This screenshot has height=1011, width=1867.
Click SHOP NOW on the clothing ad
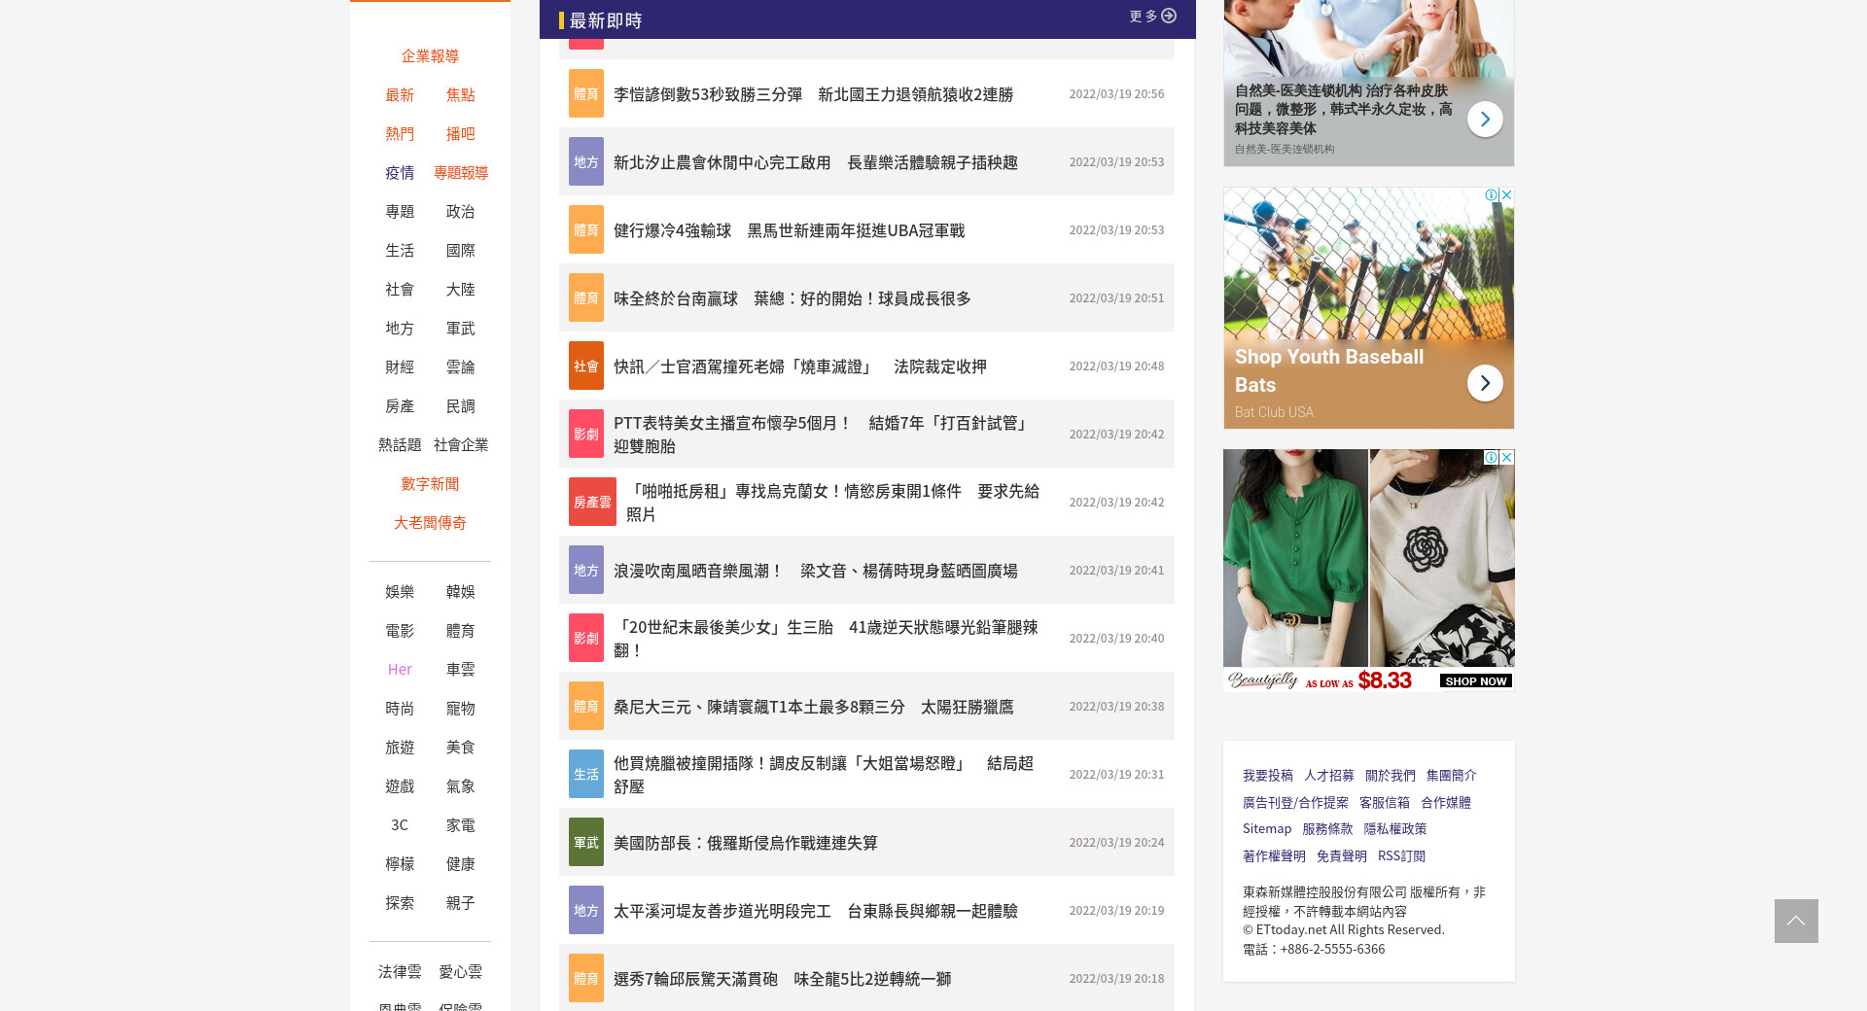coord(1475,681)
